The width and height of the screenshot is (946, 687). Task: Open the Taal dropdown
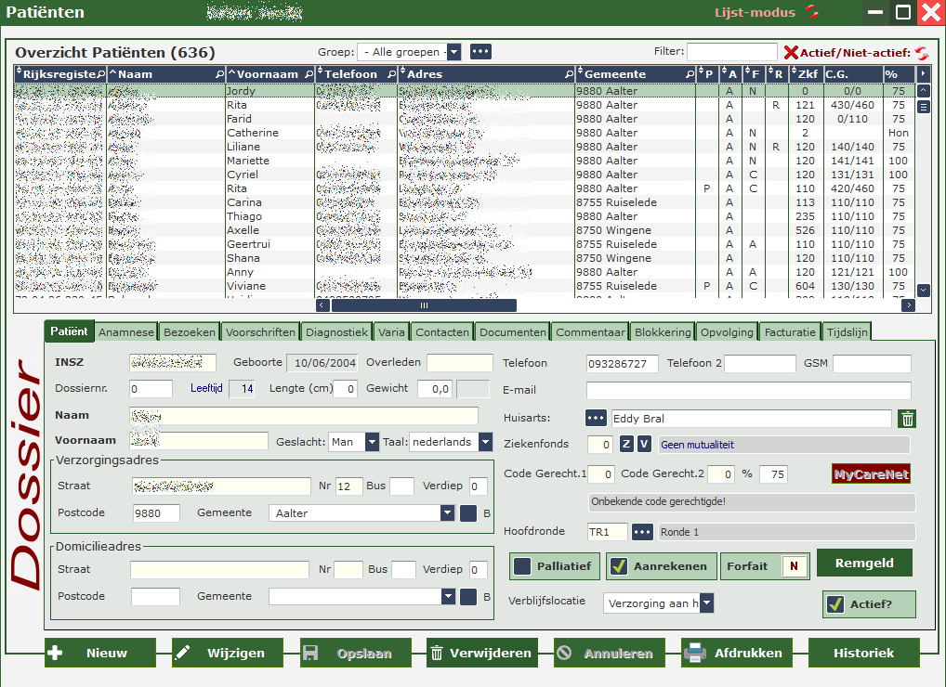485,442
